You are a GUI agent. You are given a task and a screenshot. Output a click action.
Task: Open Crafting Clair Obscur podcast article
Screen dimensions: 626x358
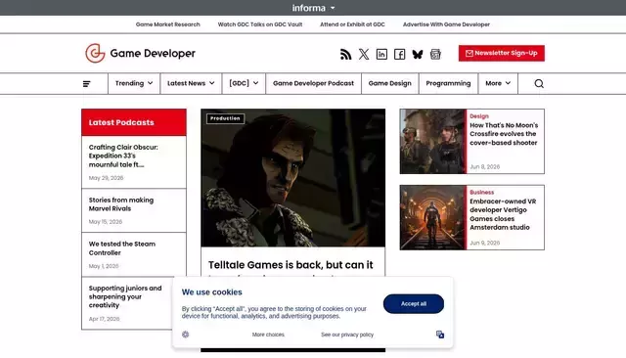click(x=123, y=156)
